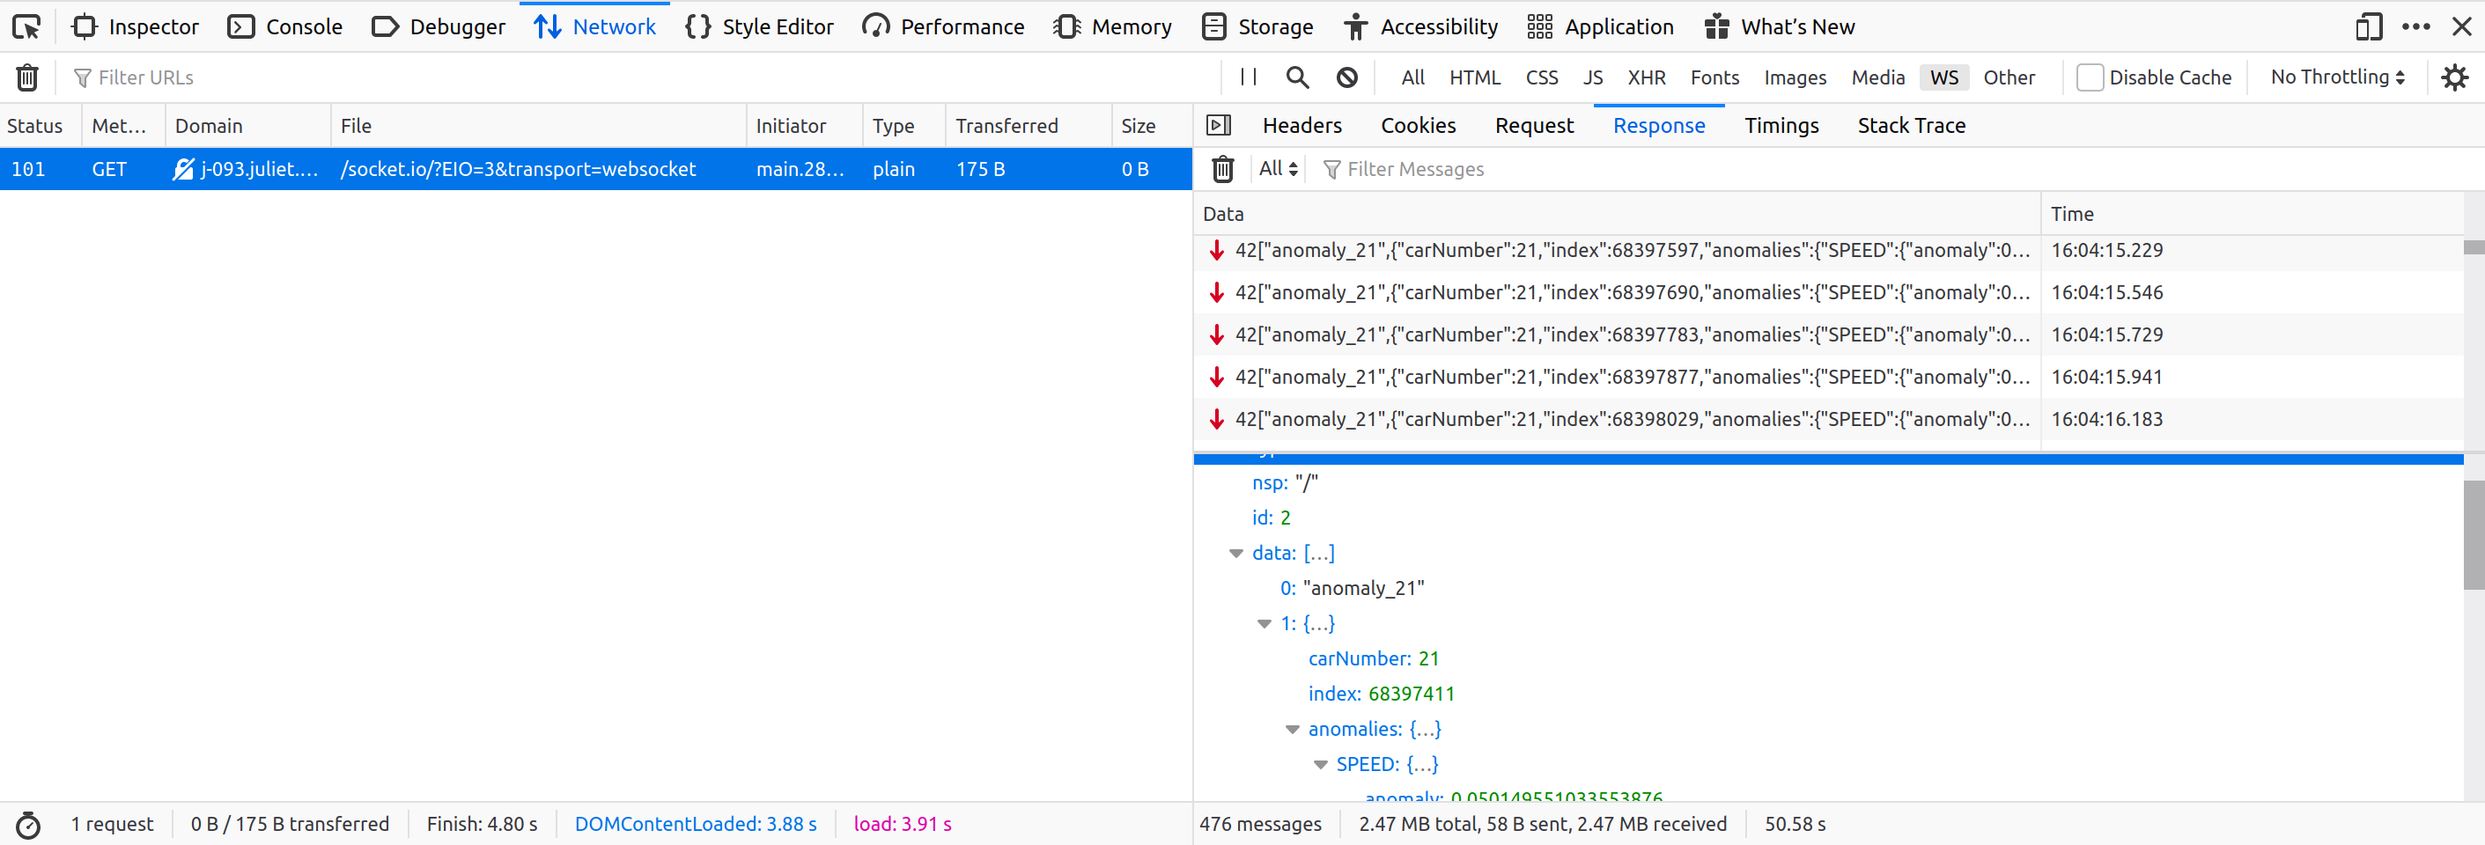Focus the Filter URLs field
This screenshot has height=845, width=2485.
(x=637, y=77)
